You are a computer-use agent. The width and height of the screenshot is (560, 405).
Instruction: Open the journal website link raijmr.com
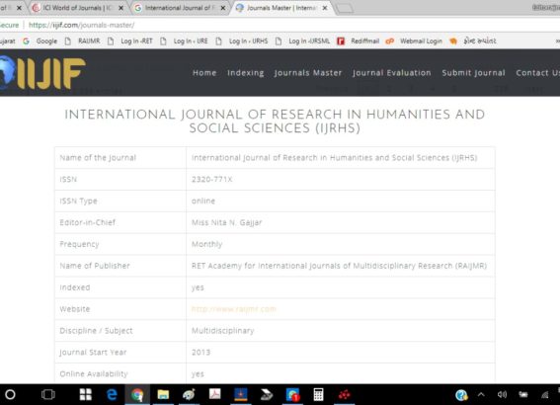pos(234,309)
